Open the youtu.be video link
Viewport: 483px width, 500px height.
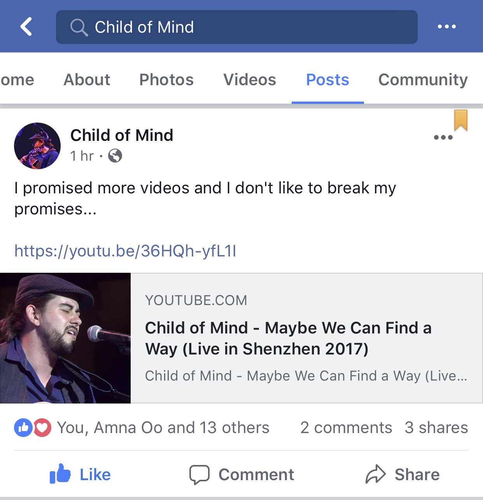tap(125, 251)
